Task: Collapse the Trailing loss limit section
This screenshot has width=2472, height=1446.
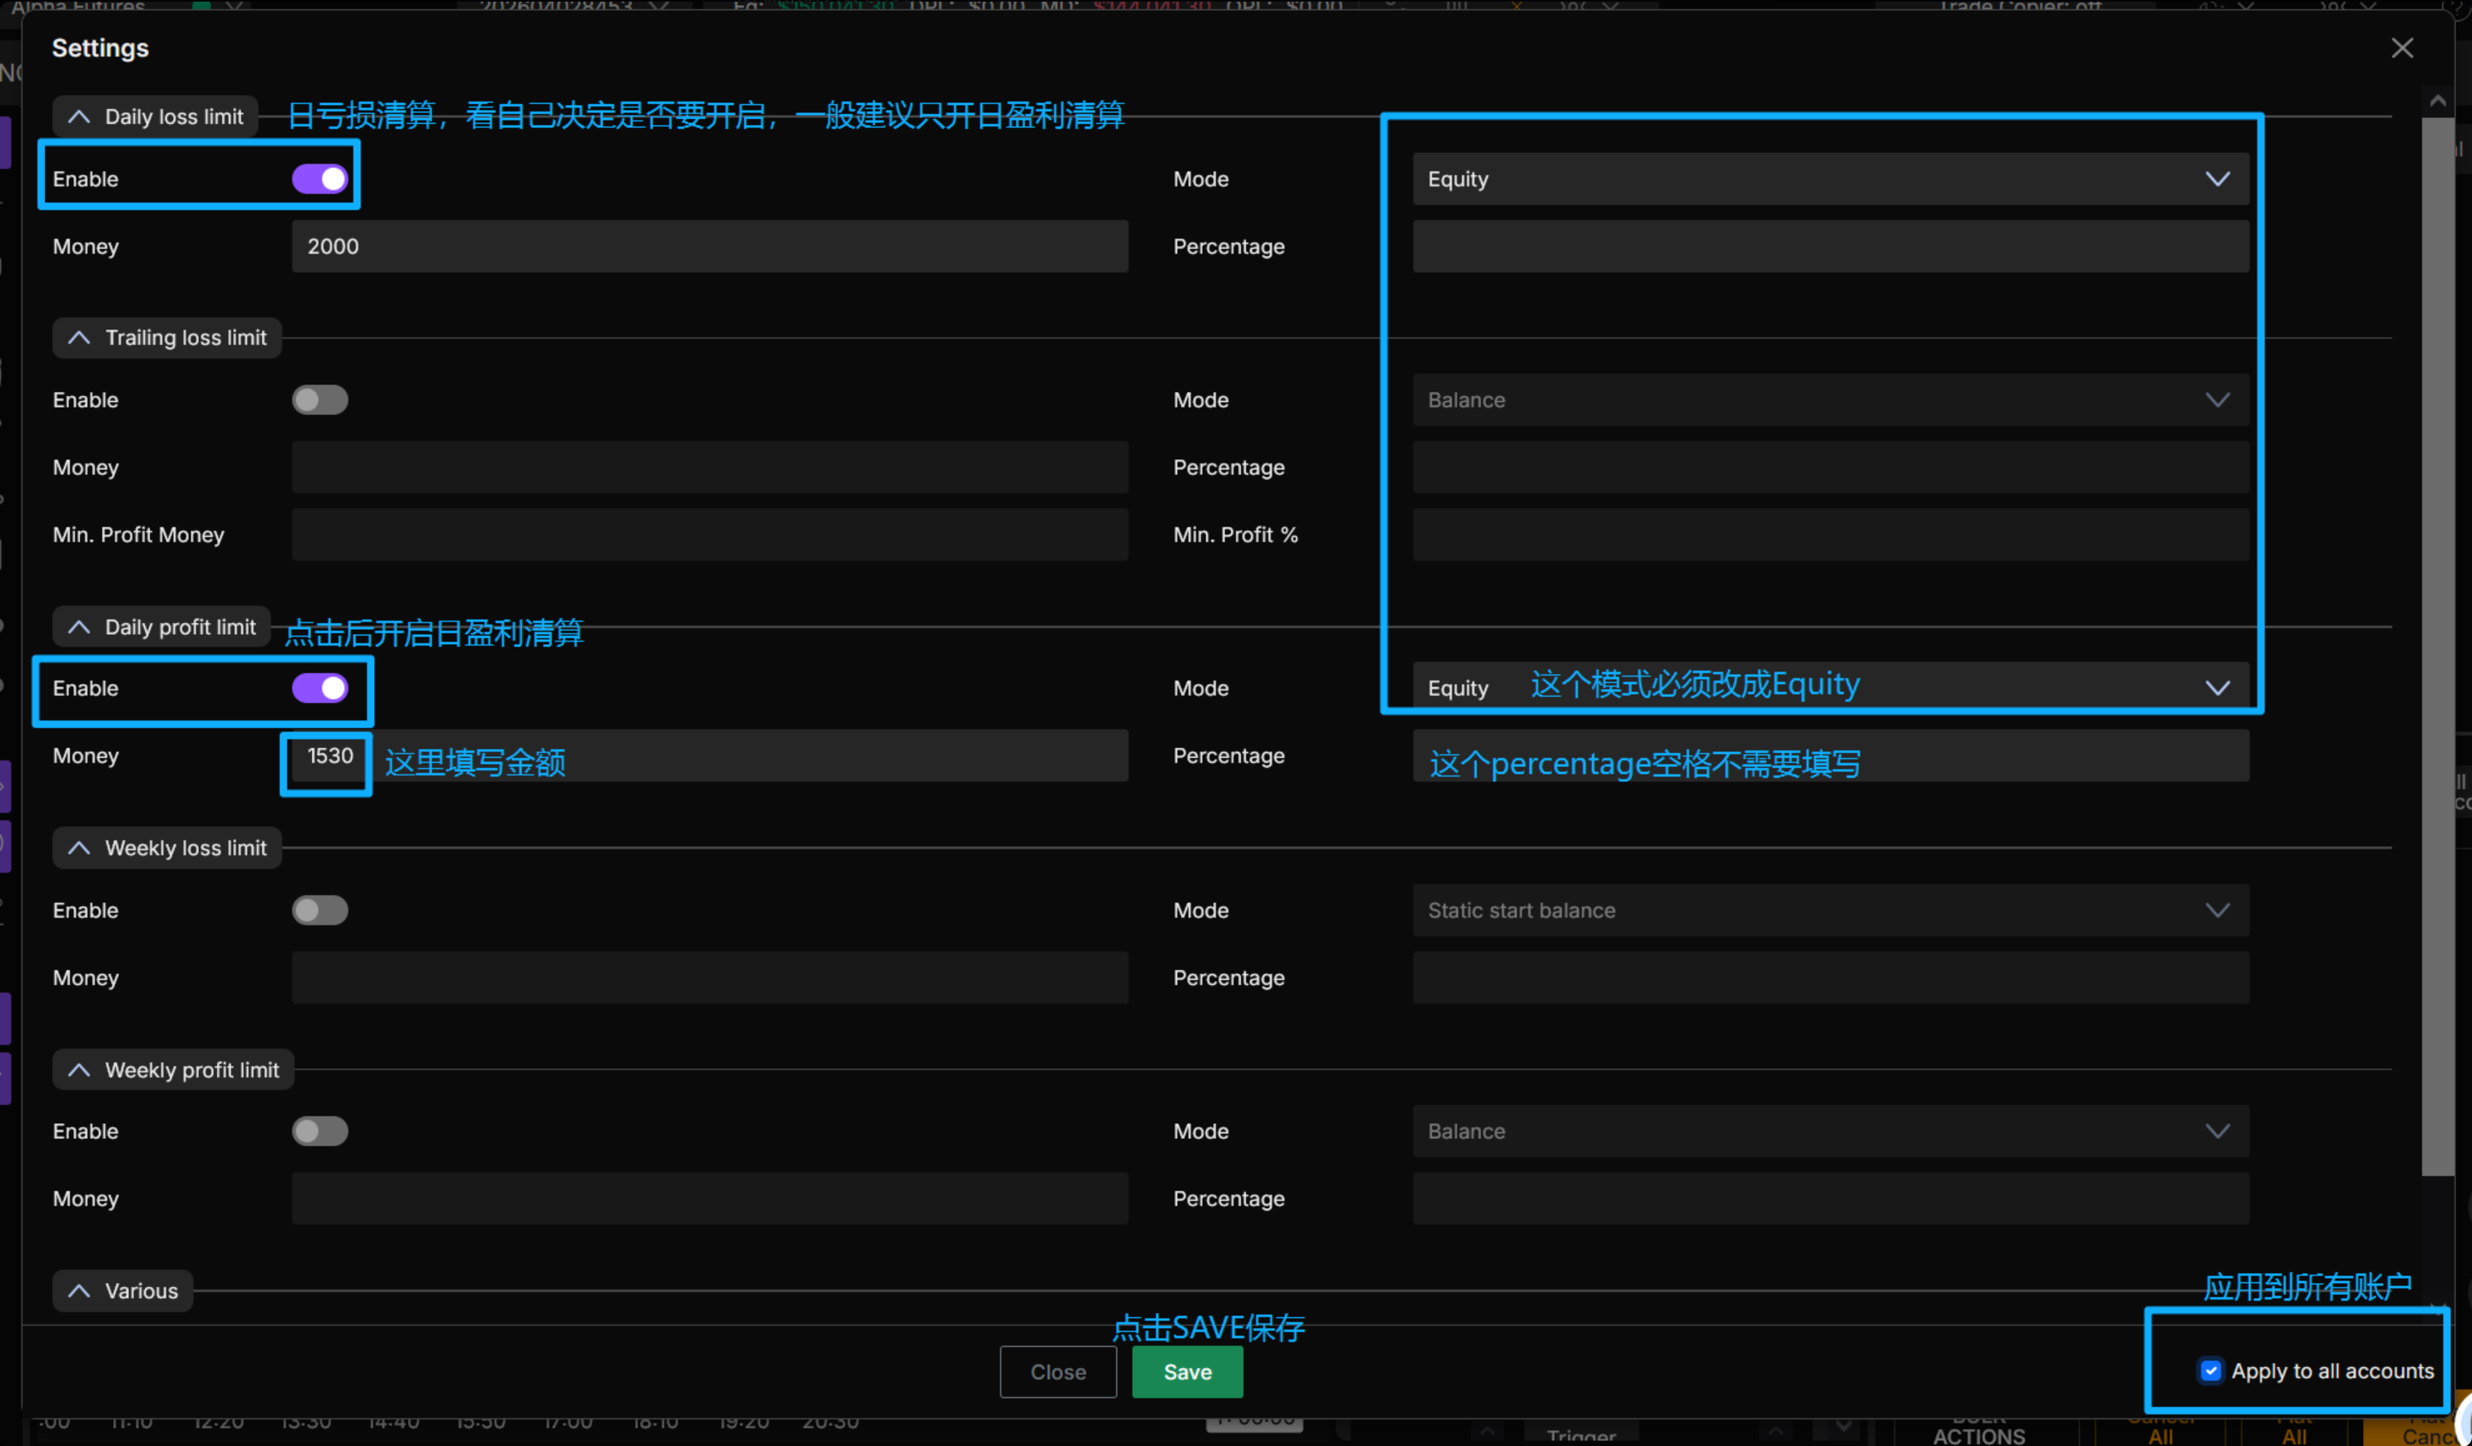Action: coord(79,337)
